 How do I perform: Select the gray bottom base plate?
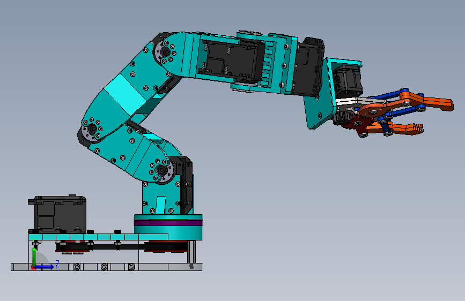point(107,267)
